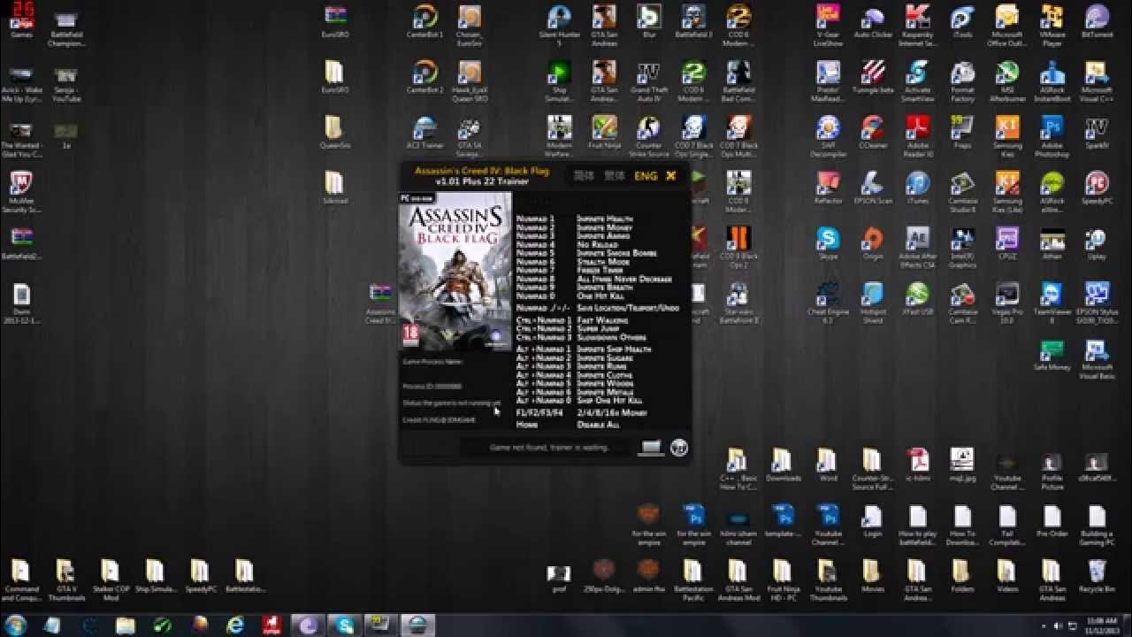Open the Microsoft Visual Basic shortcut
The width and height of the screenshot is (1132, 637).
(1097, 358)
